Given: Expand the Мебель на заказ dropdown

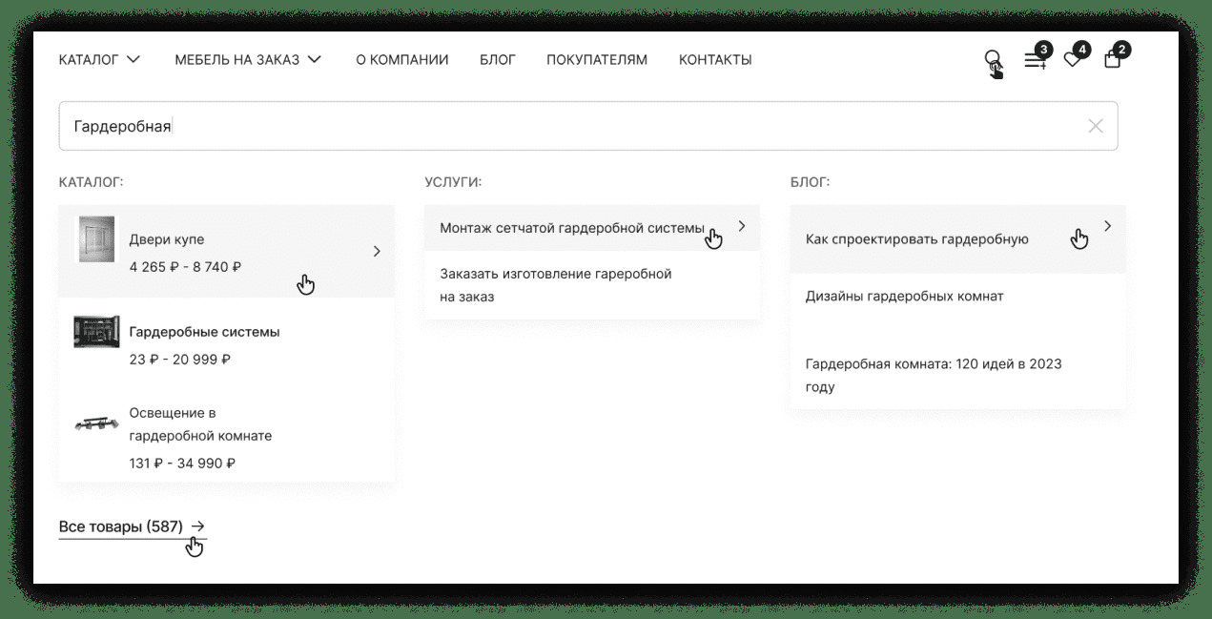Looking at the screenshot, I should [x=248, y=60].
